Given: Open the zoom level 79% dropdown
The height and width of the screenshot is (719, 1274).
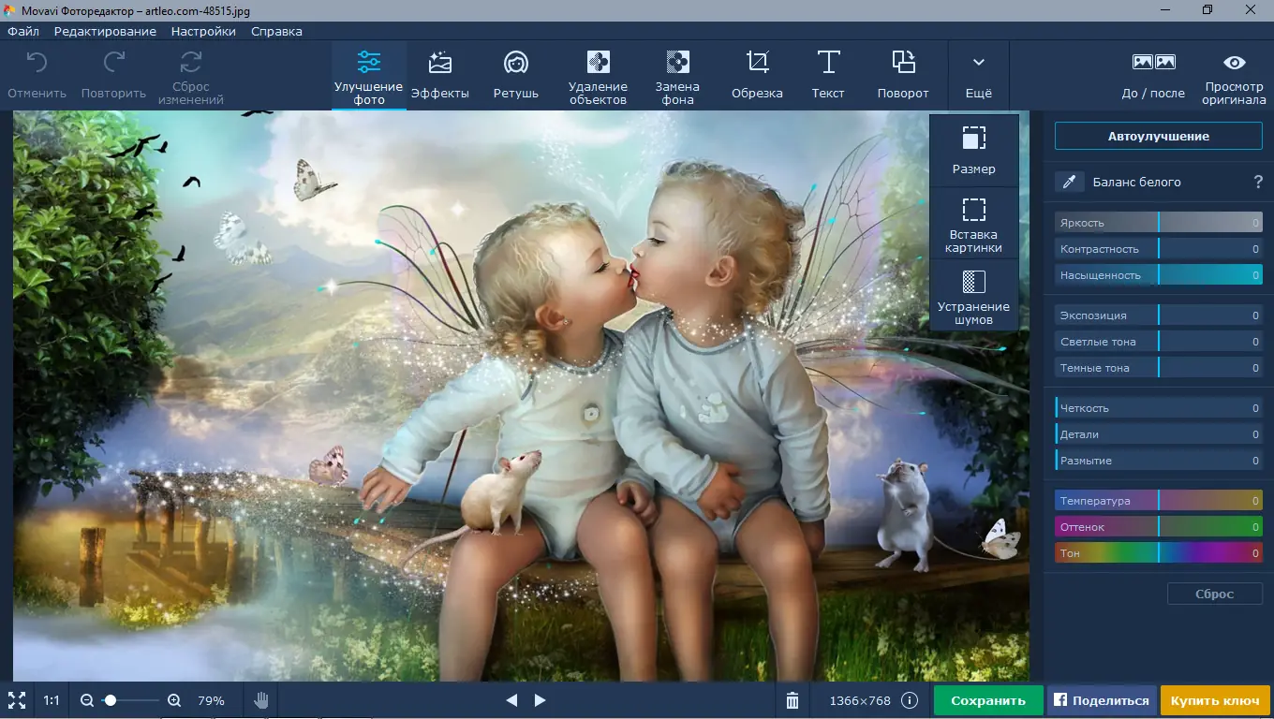Looking at the screenshot, I should [x=211, y=699].
